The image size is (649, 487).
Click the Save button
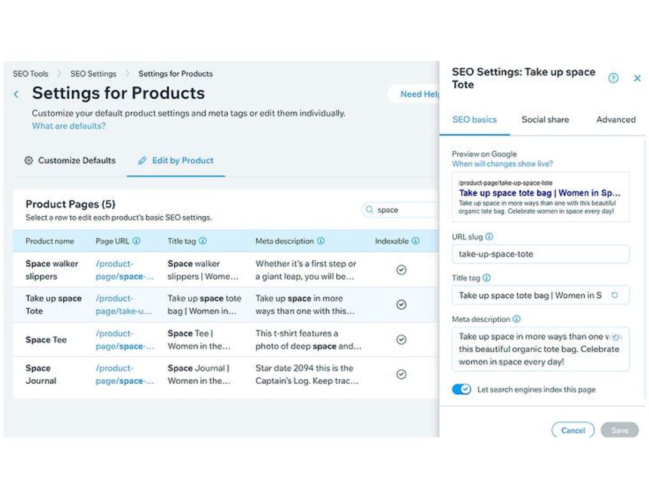[620, 431]
